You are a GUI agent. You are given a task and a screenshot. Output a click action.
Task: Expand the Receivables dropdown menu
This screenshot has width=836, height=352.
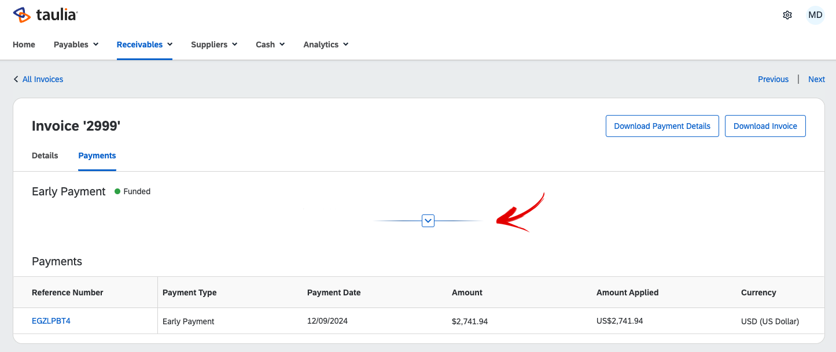144,45
